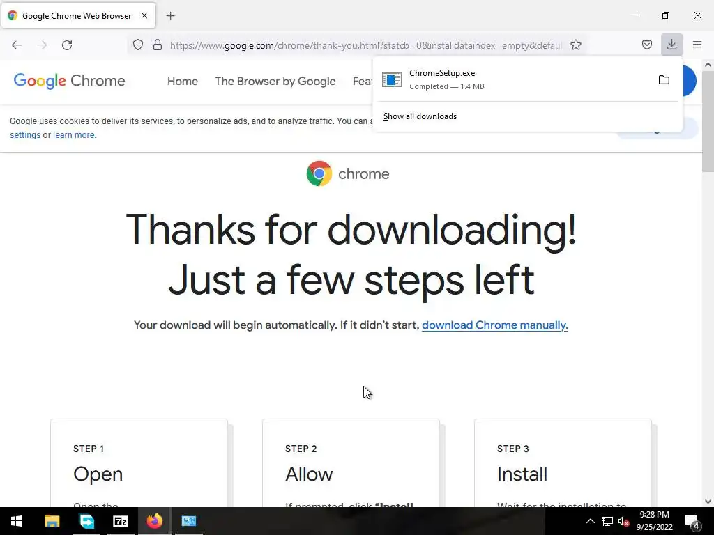Show hidden system tray icons
The width and height of the screenshot is (714, 535).
point(590,521)
